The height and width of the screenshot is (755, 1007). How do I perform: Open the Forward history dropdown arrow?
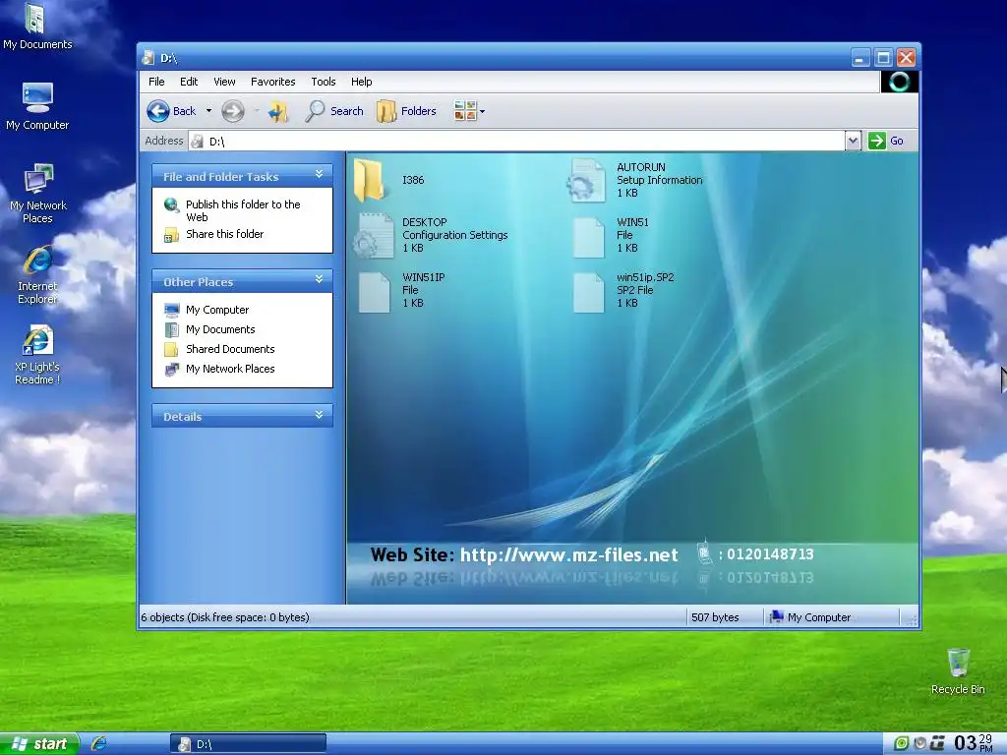257,111
